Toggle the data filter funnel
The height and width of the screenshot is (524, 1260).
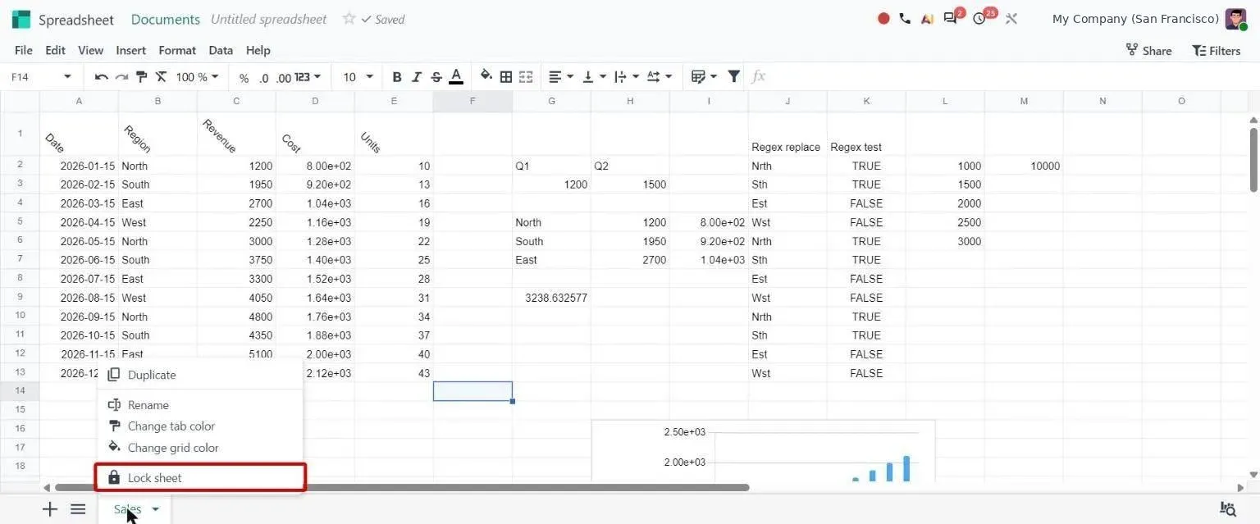734,77
